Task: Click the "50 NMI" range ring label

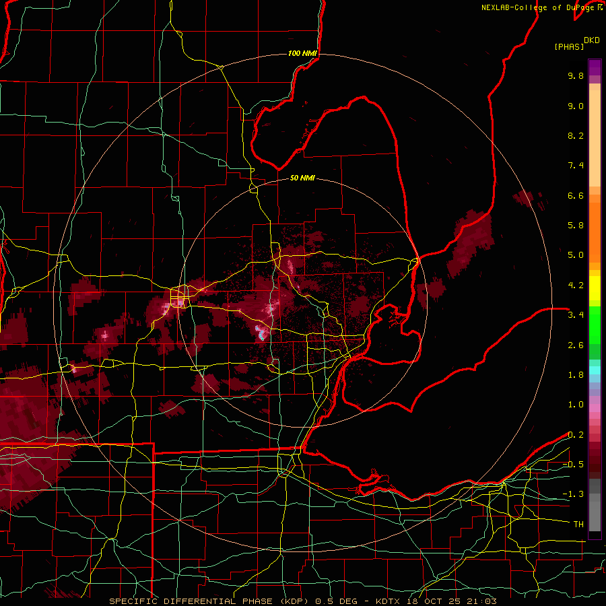Action: click(x=302, y=178)
